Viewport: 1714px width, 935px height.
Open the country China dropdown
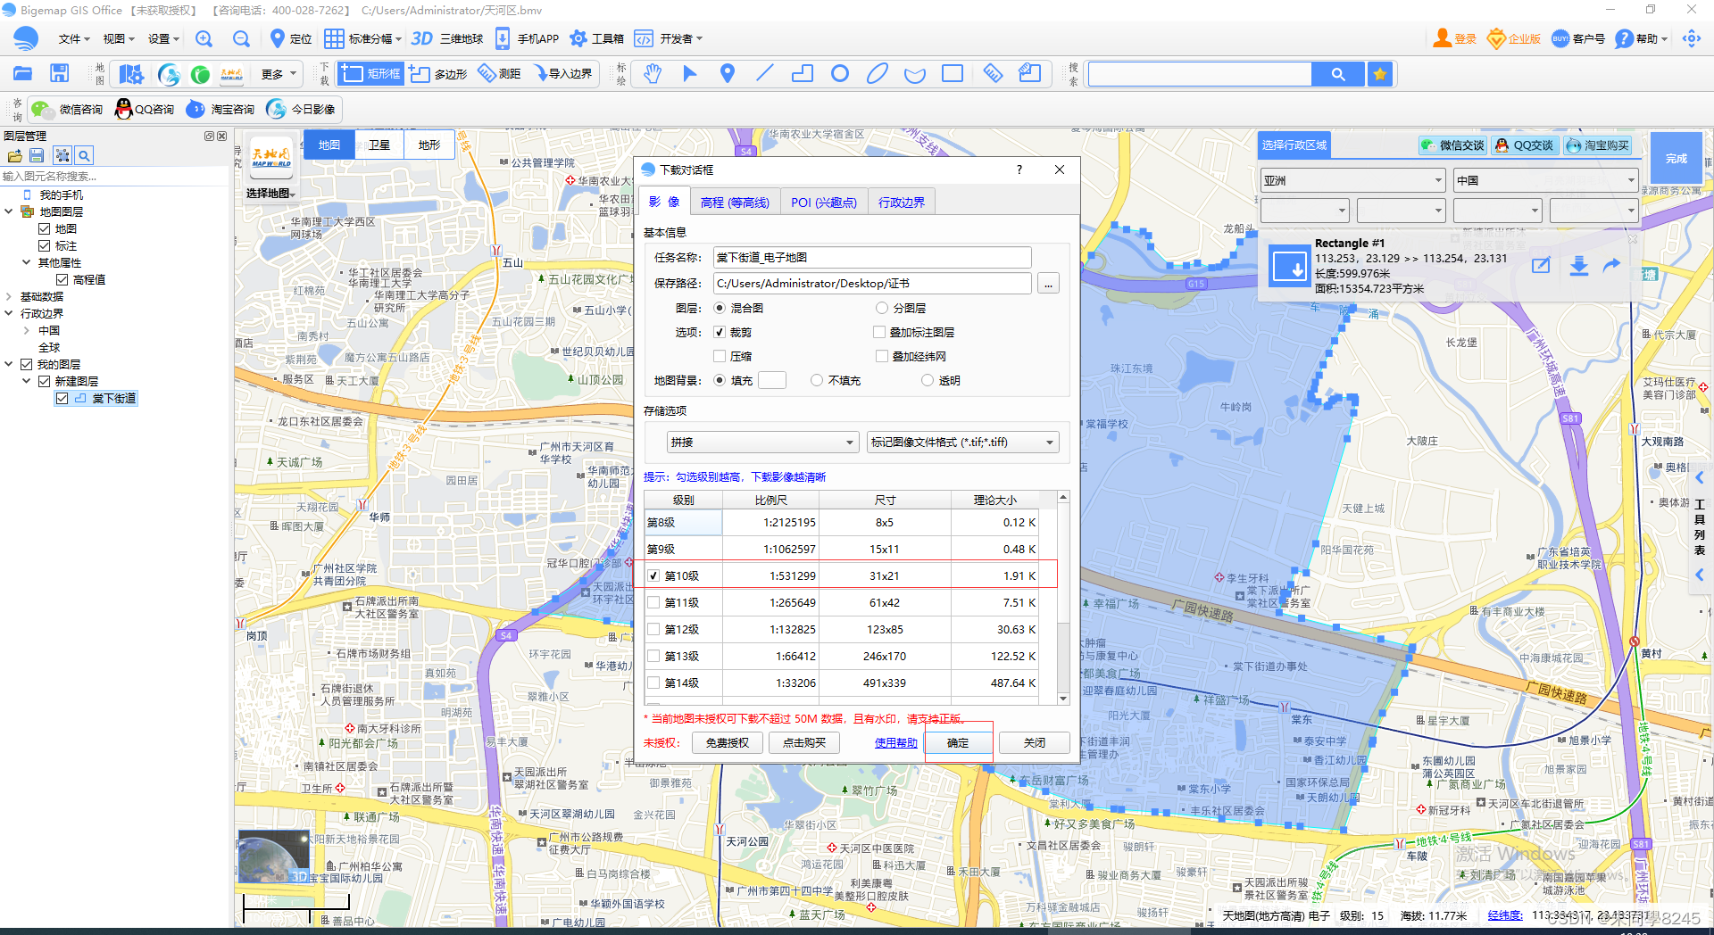pos(1546,180)
